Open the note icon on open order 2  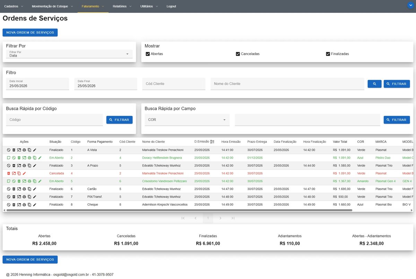pyautogui.click(x=9, y=158)
